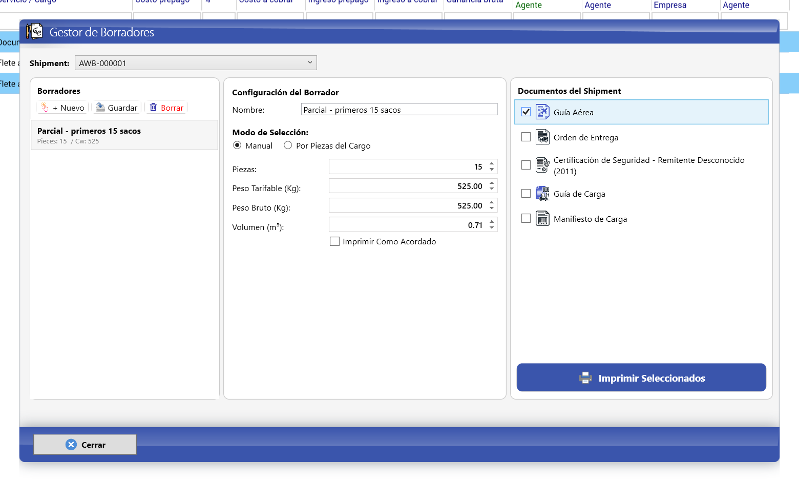
Task: Click the blue X icon on Cerrar
Action: 71,445
